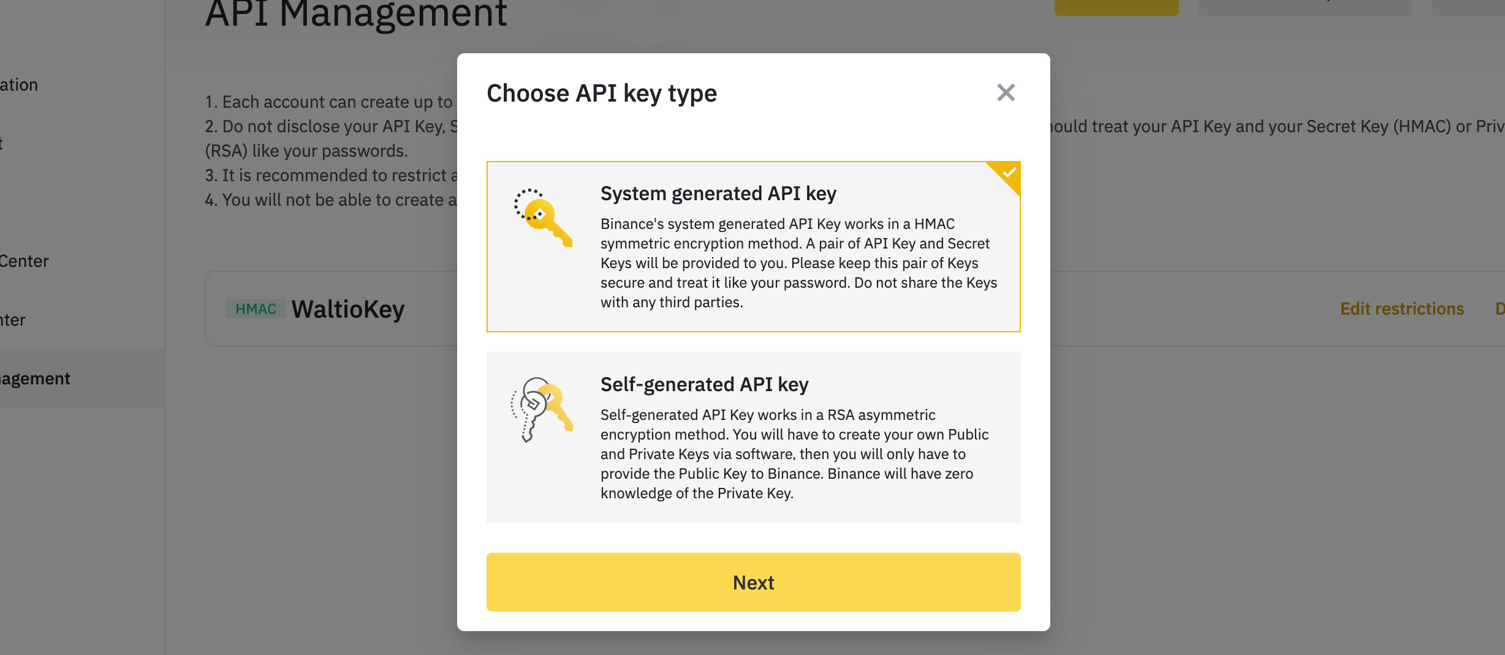Open Edit restrictions for WaltioKey

tap(1401, 309)
